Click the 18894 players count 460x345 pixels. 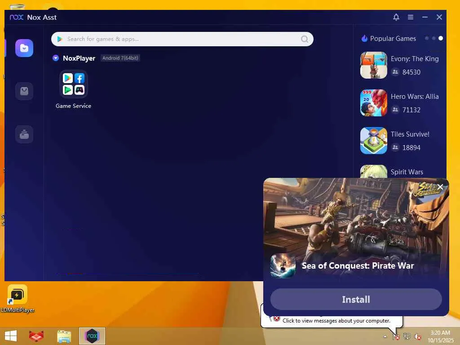pos(411,147)
